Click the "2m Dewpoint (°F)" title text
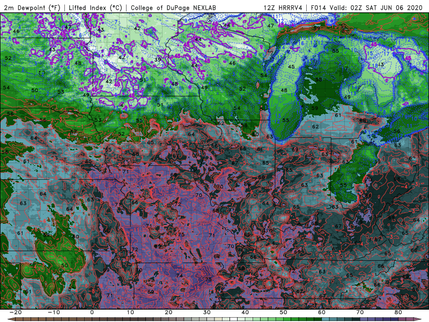429x322 pixels. coord(32,8)
